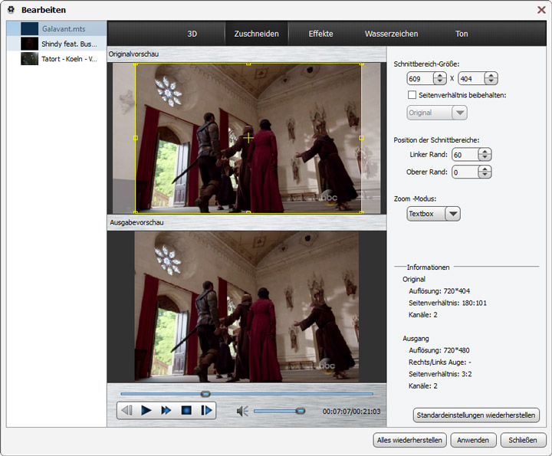The height and width of the screenshot is (456, 552).
Task: Click the video seek slider handle
Action: [x=205, y=394]
